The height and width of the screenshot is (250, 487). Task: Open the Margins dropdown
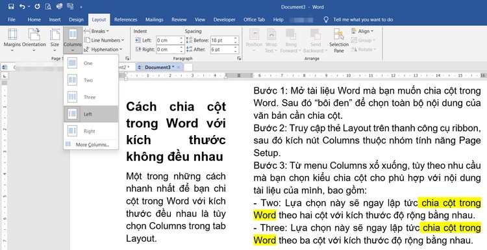click(12, 40)
